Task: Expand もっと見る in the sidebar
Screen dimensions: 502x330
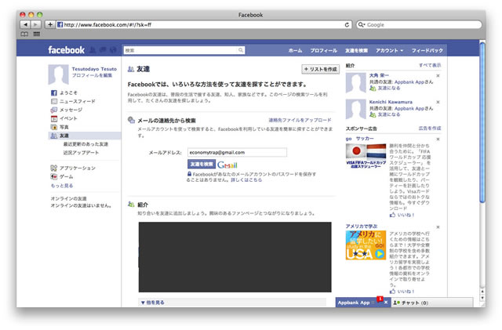Action: tap(62, 186)
